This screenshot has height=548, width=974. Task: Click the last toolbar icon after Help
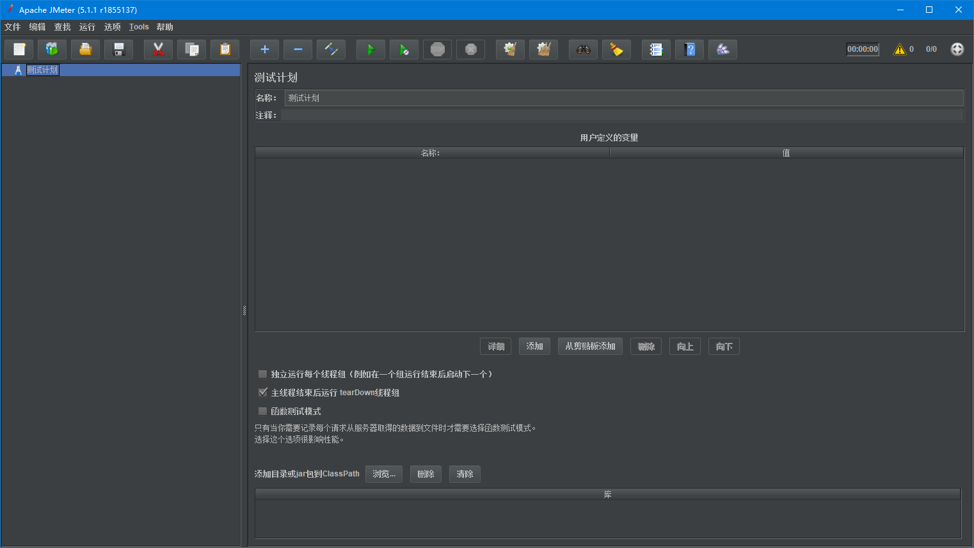click(723, 49)
